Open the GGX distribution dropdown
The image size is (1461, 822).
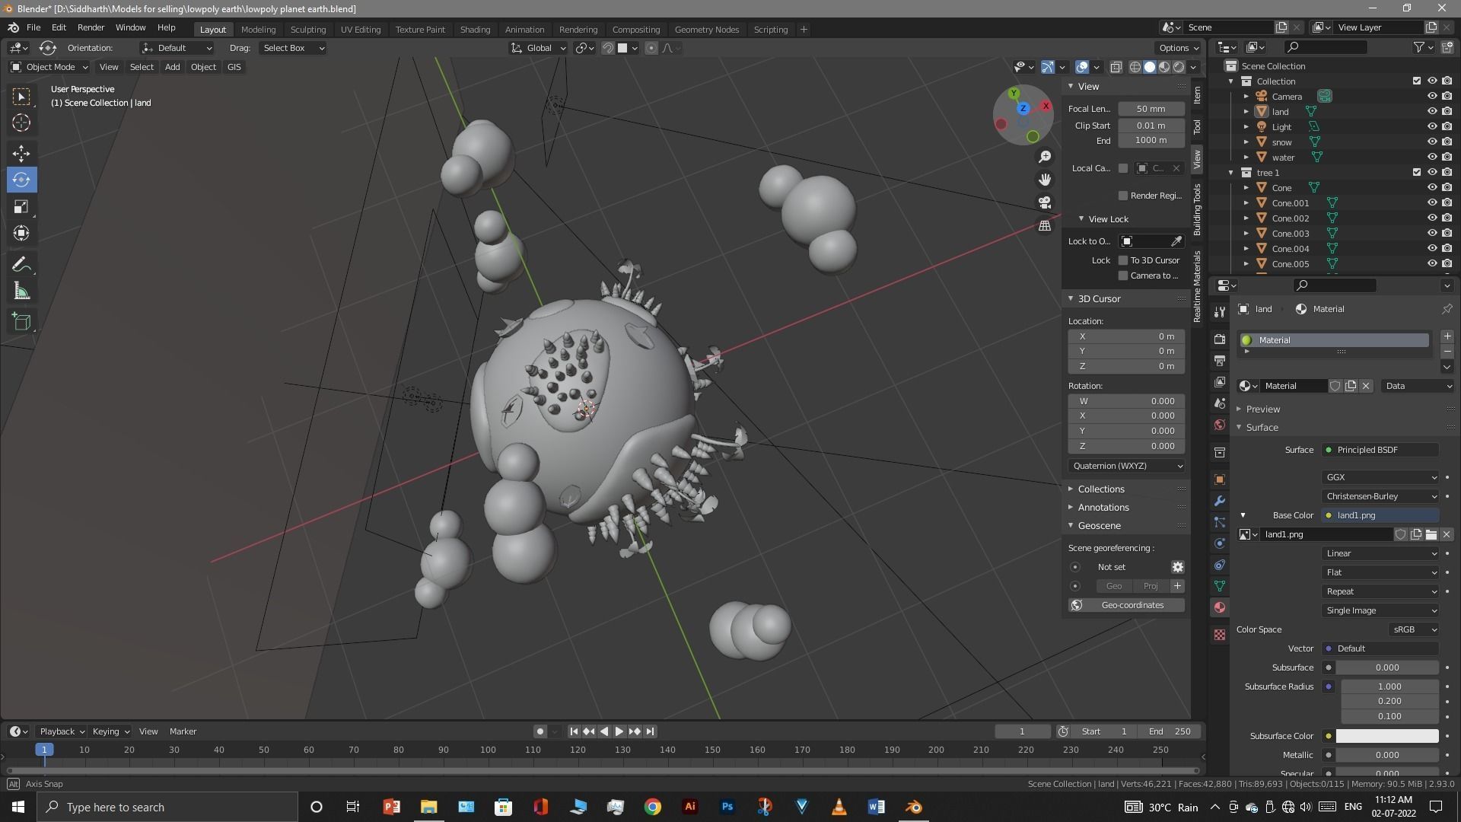tap(1380, 477)
